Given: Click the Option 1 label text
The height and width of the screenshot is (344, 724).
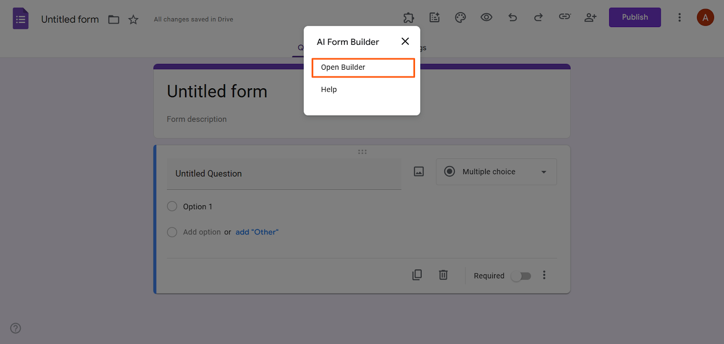Looking at the screenshot, I should pos(198,207).
